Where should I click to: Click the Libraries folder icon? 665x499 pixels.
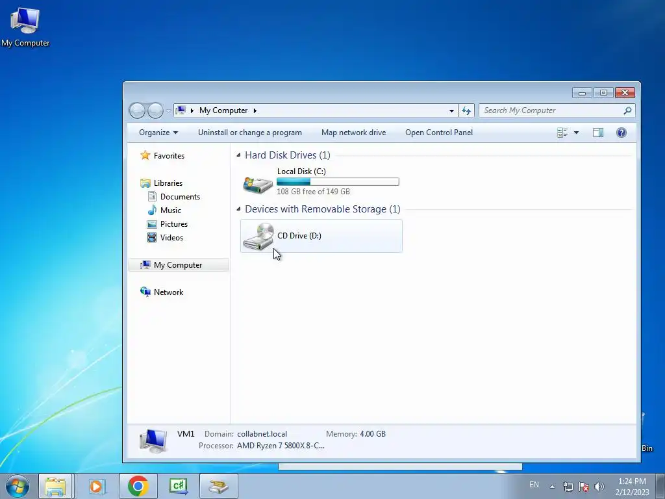coord(145,183)
